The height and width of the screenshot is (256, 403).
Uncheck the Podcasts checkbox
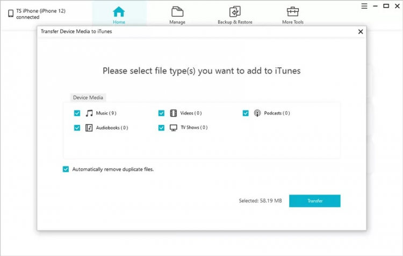click(246, 113)
